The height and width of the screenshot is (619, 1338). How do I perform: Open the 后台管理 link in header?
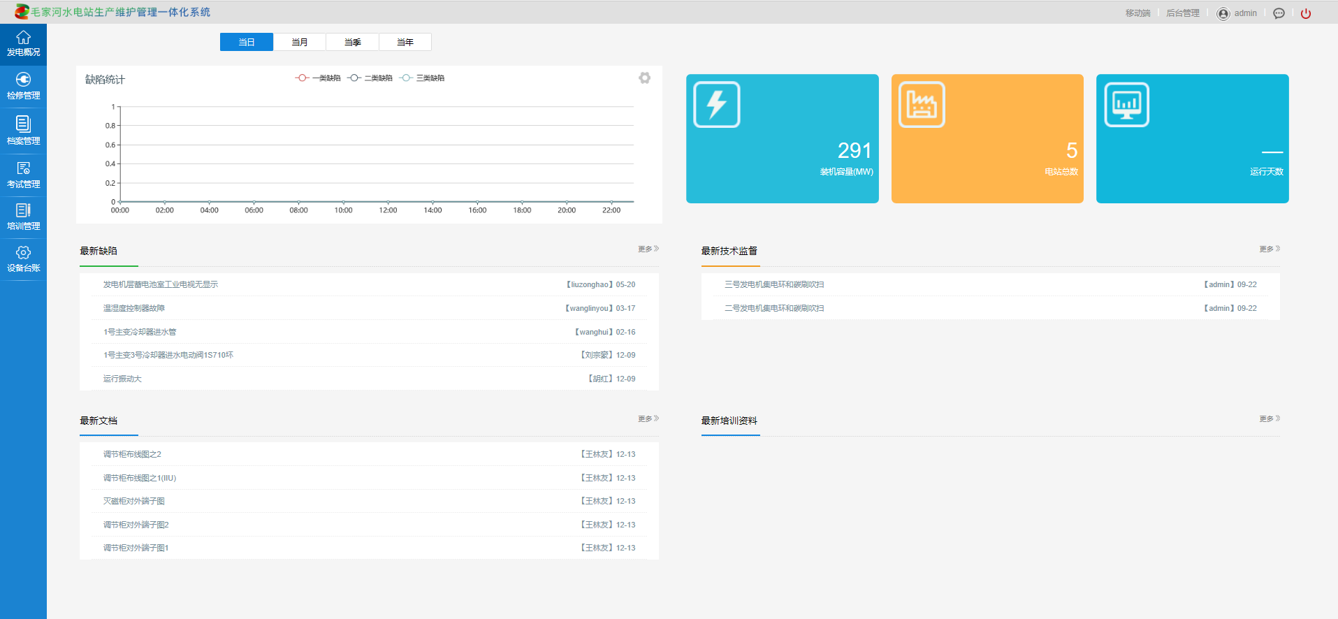click(1182, 13)
